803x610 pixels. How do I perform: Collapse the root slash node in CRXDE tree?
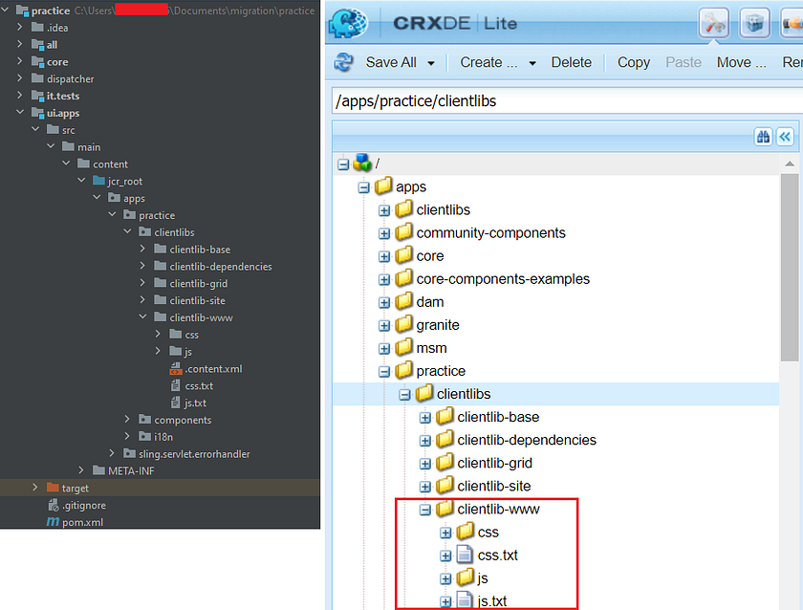(343, 164)
